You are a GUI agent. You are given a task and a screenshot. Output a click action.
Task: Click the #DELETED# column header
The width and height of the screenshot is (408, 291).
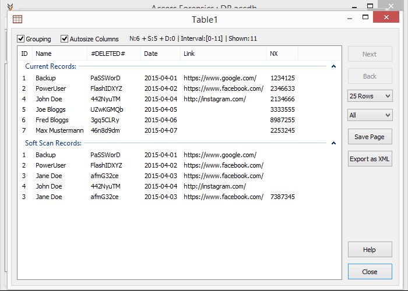pyautogui.click(x=114, y=54)
